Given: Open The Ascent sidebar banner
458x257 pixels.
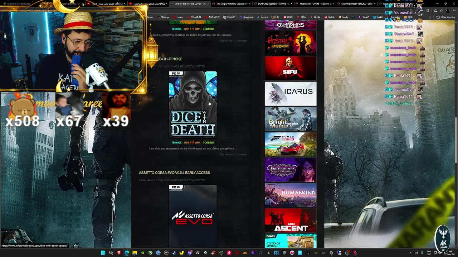Looking at the screenshot, I should (x=291, y=221).
